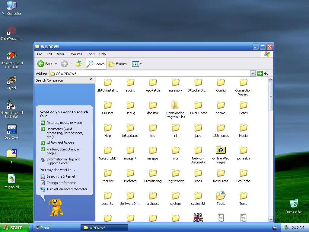Select the Microsoft.NET folder
The height and width of the screenshot is (232, 309).
click(x=108, y=153)
